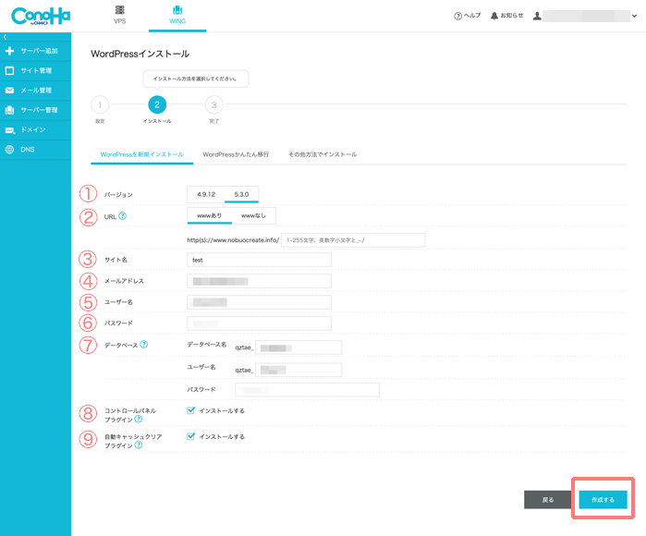
Task: Click the お知らせ link
Action: [512, 16]
